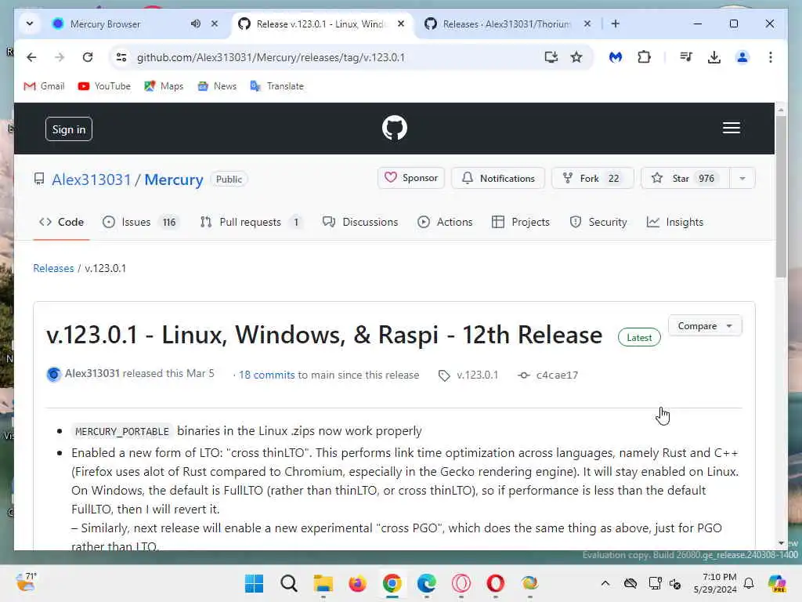
Task: Open the clock showing 7:10 PM
Action: pos(716,583)
